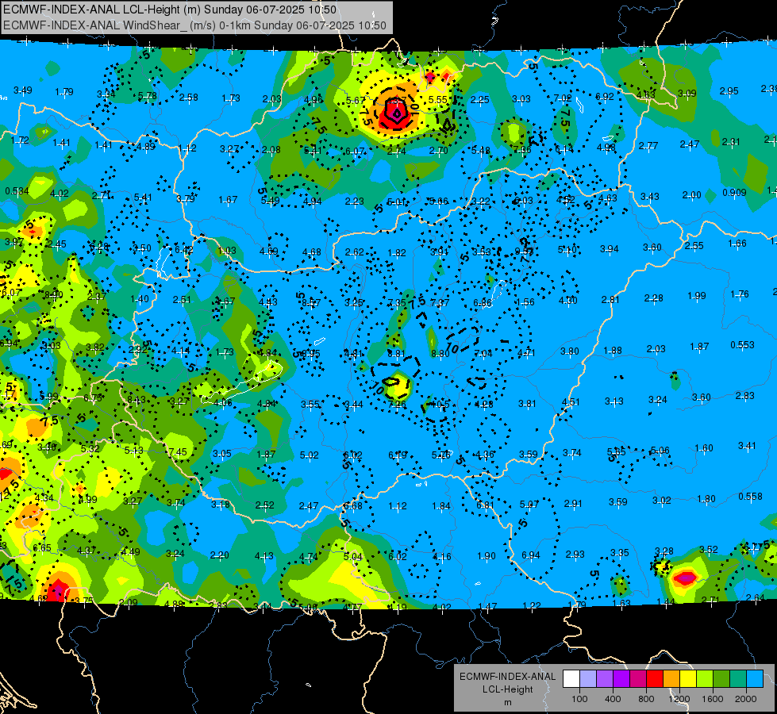Screen dimensions: 777x714
Task: Click the wind shear value 1.76
Action: [740, 294]
